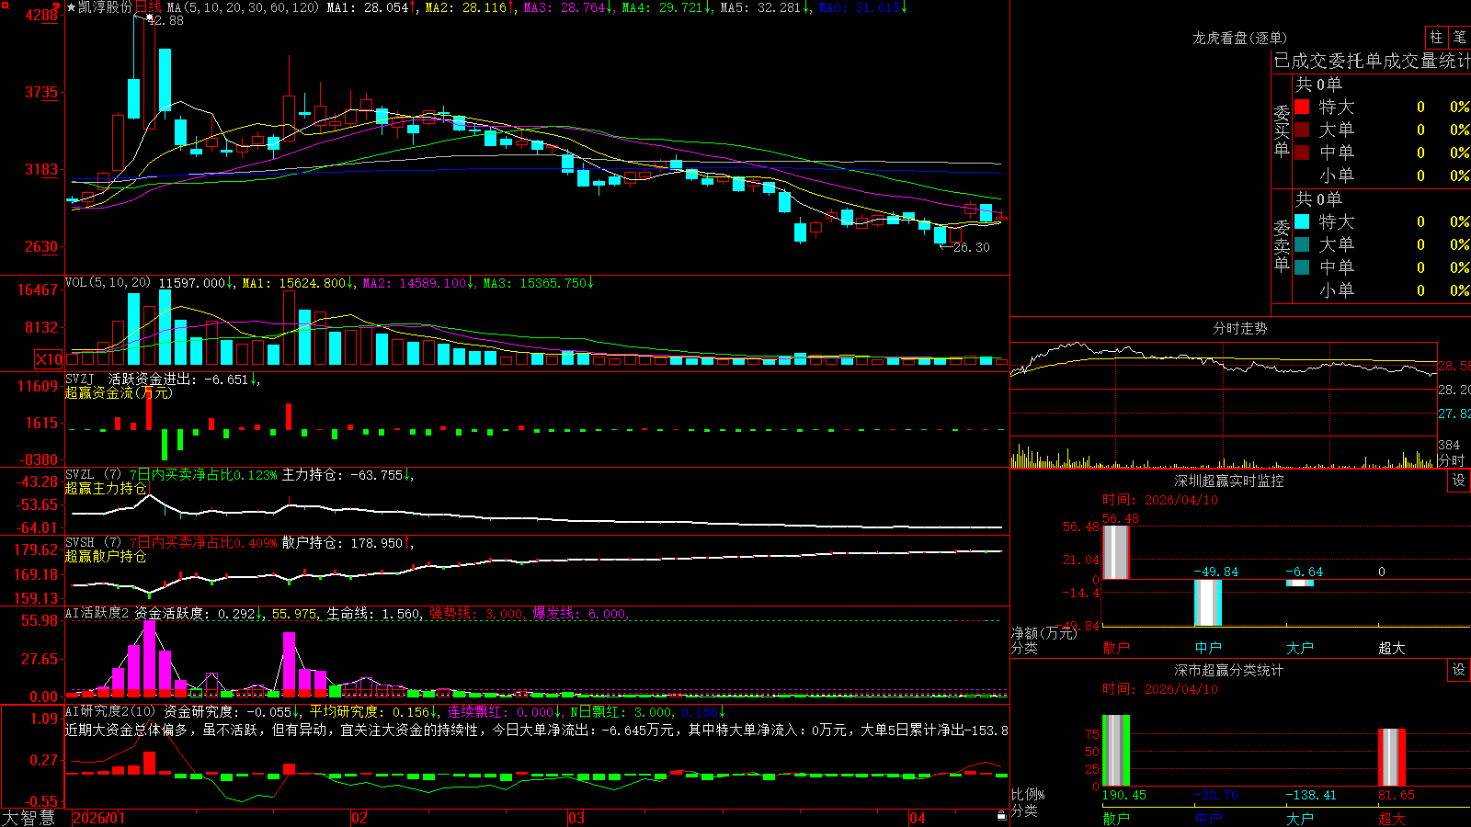
Task: Click the 04 month marker on timeline
Action: 918,818
